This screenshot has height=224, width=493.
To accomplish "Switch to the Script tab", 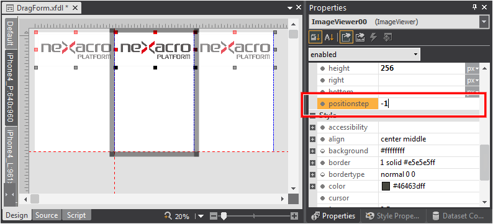I will click(76, 215).
